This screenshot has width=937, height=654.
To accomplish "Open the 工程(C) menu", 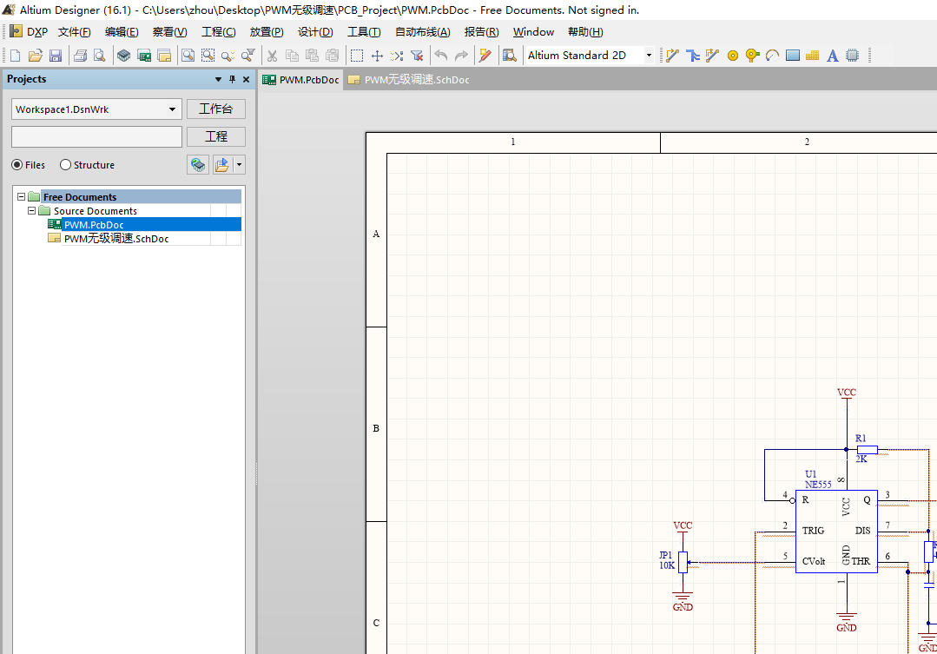I will (x=218, y=31).
